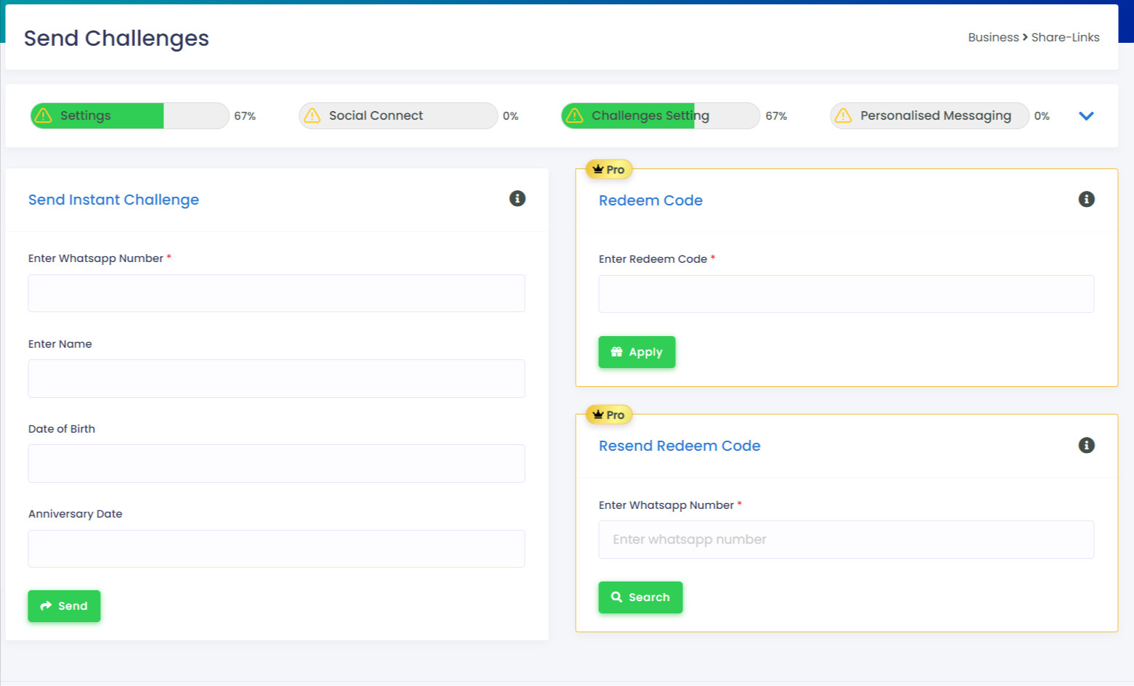Open the Business breadcrumb link
Screen dimensions: 1134x686
tap(993, 37)
